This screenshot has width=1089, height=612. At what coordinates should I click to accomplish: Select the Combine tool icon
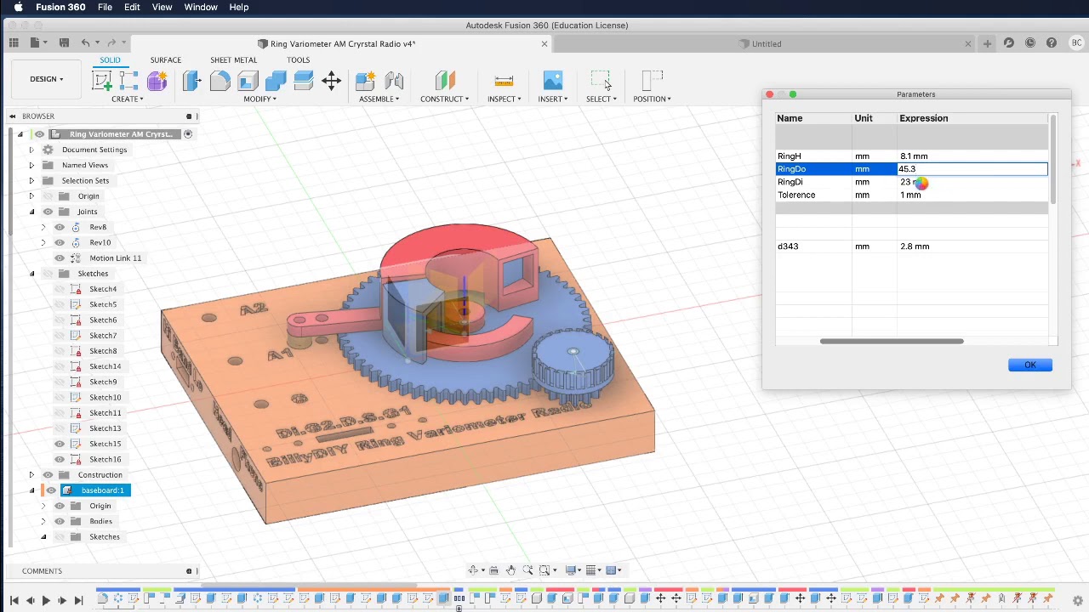276,81
